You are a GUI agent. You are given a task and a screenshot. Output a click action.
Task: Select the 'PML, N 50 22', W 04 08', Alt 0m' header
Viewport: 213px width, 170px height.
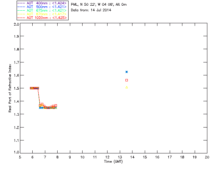tap(99, 4)
